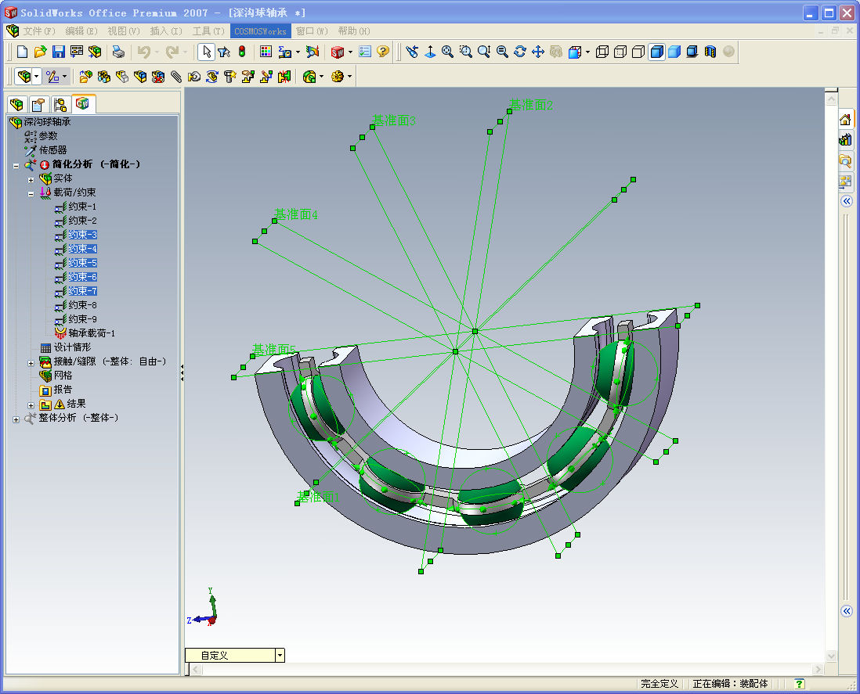
Task: Click the Interference Detection icon
Action: coord(284,77)
